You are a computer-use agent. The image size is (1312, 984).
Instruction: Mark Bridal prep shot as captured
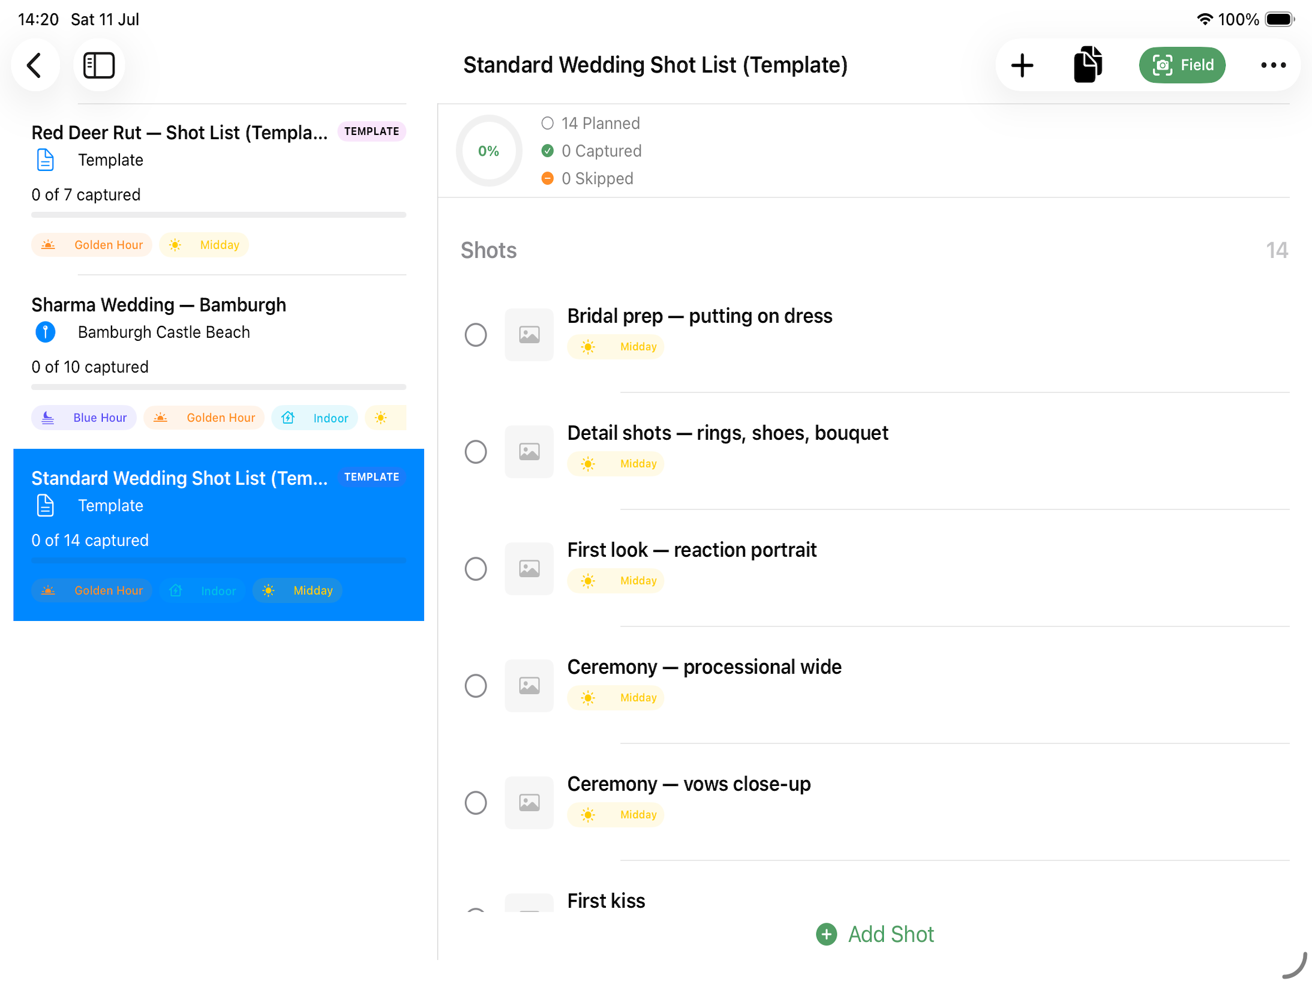coord(476,335)
